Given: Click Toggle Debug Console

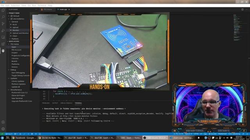Looking at the screenshot, I should click(x=20, y=75).
